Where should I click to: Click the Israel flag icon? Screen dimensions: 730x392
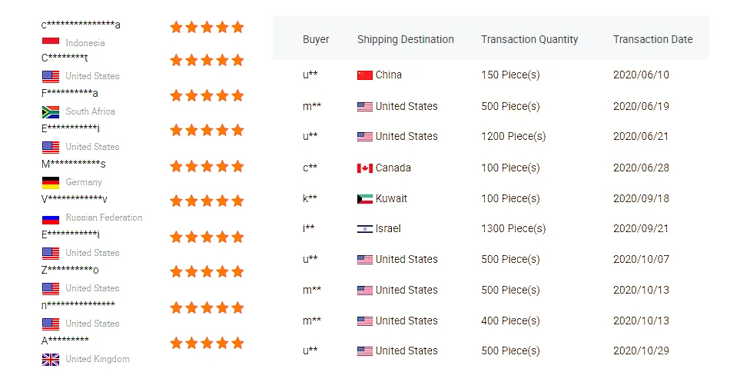(x=365, y=229)
